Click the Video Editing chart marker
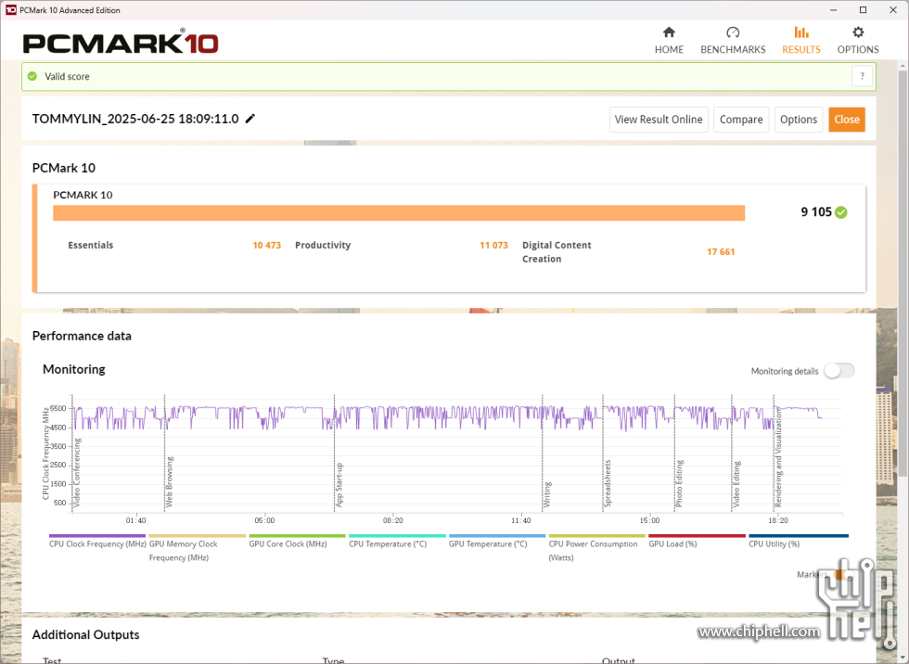The width and height of the screenshot is (909, 664). click(x=736, y=484)
